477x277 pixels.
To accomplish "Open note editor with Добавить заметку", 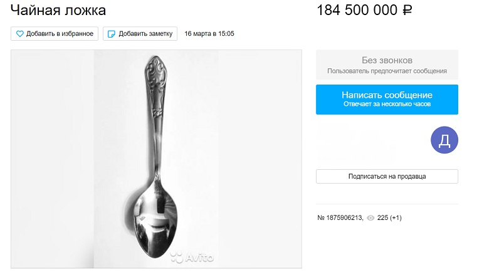I will tap(140, 33).
